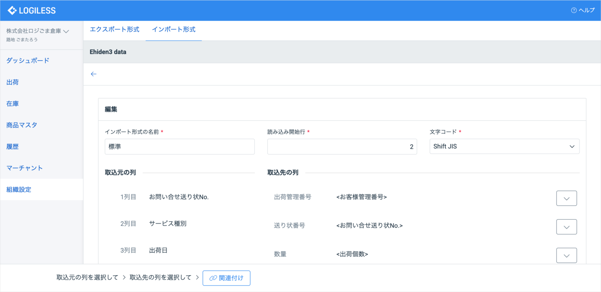Click the LOGILESS logo icon
This screenshot has height=292, width=601.
coord(12,11)
